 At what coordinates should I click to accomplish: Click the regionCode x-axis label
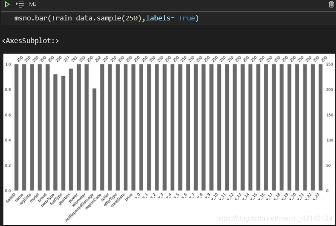(x=96, y=202)
